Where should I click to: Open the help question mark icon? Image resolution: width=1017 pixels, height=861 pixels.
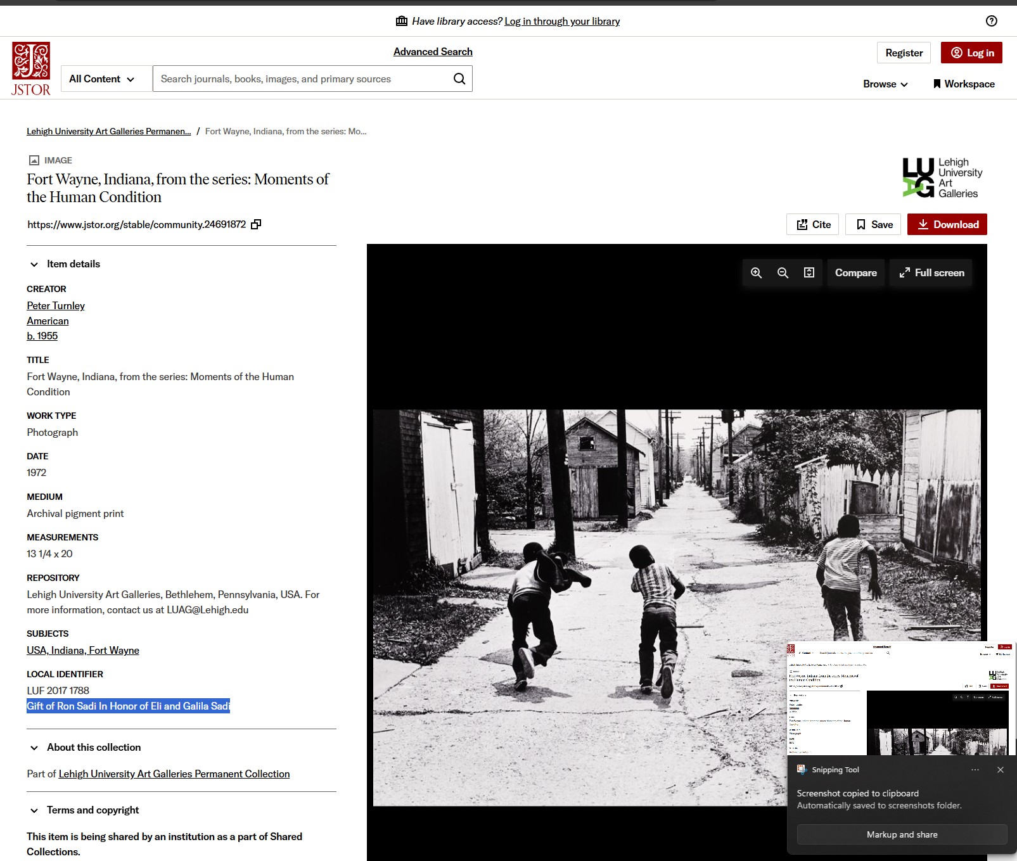coord(991,21)
